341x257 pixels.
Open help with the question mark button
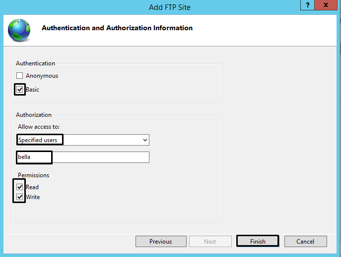pyautogui.click(x=308, y=5)
